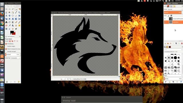Open the Select by Composite dropdown
The width and height of the screenshot is (183, 103).
[15, 58]
